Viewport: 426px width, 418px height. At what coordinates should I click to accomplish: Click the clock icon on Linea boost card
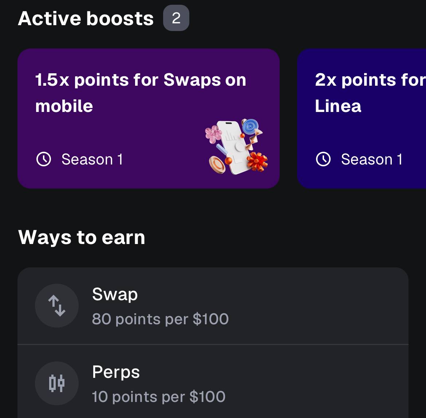point(323,159)
